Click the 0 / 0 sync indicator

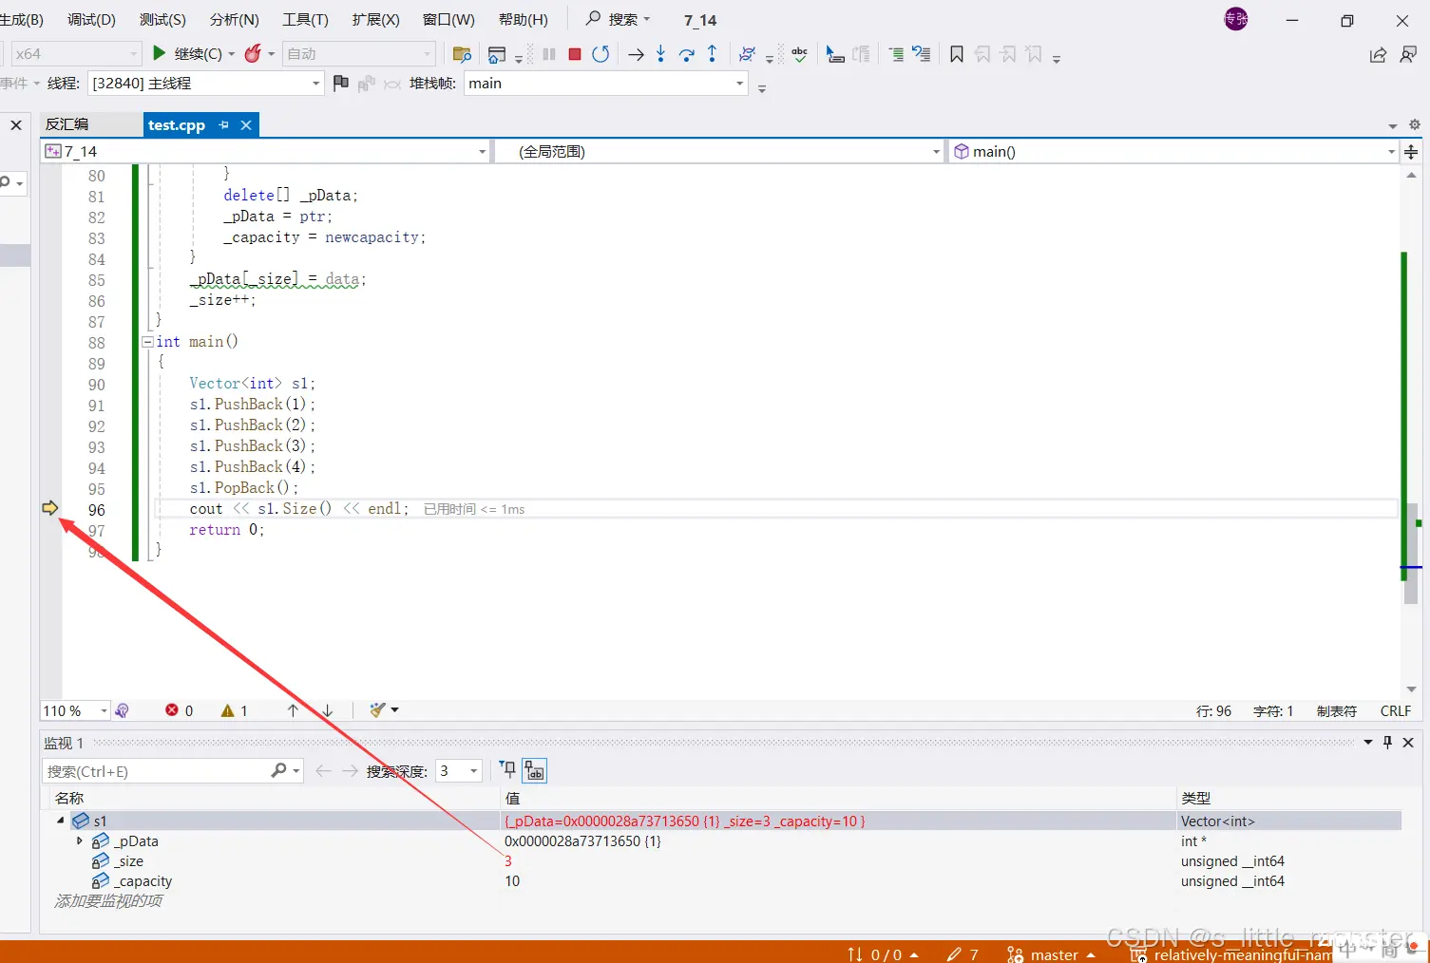(x=883, y=954)
